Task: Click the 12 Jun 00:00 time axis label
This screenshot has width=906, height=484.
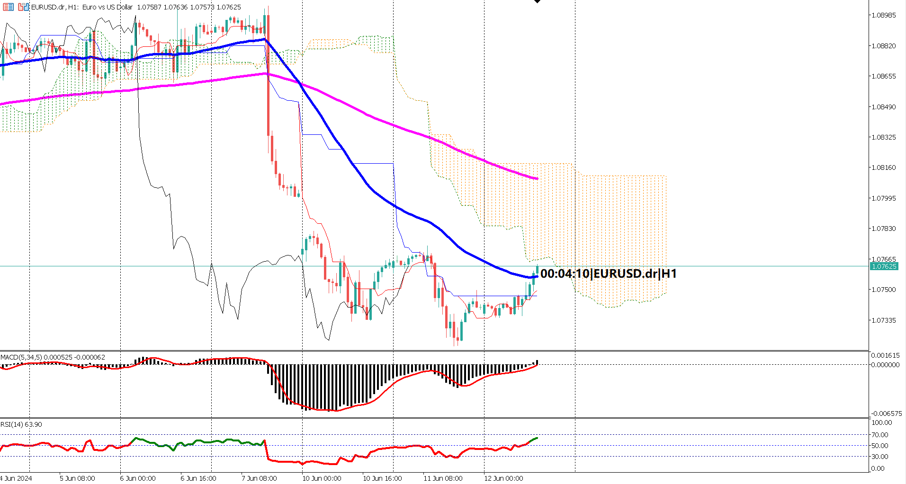Action: click(505, 478)
